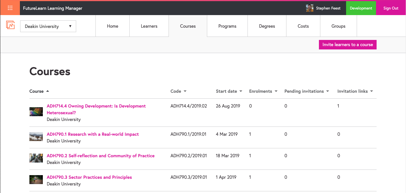Screen dimensions: 406x193
Task: Click Stephen Feest's profile avatar
Action: (309, 8)
